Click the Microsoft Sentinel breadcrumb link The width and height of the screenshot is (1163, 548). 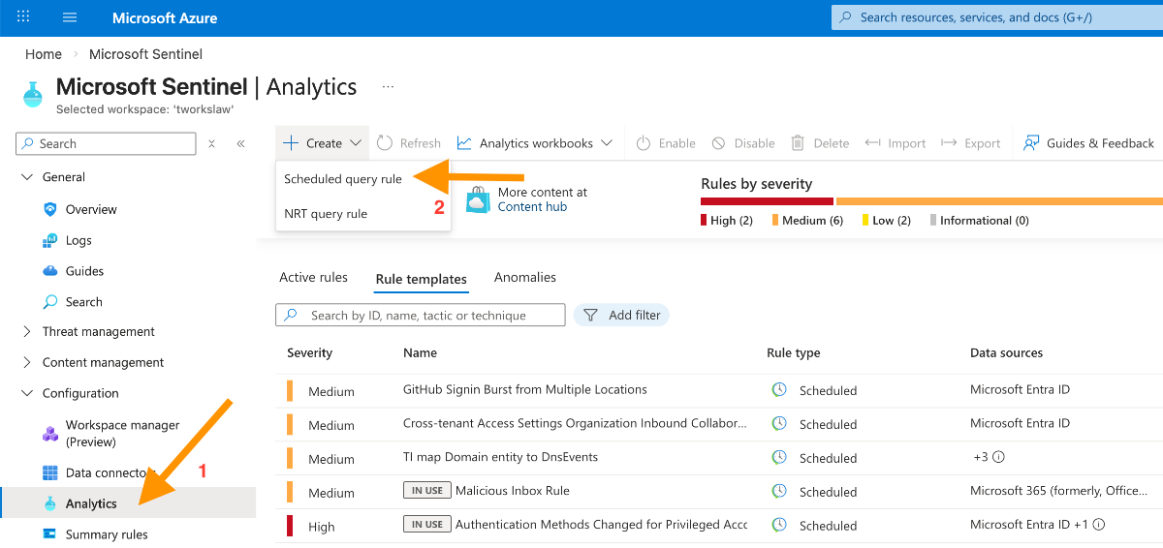click(145, 54)
